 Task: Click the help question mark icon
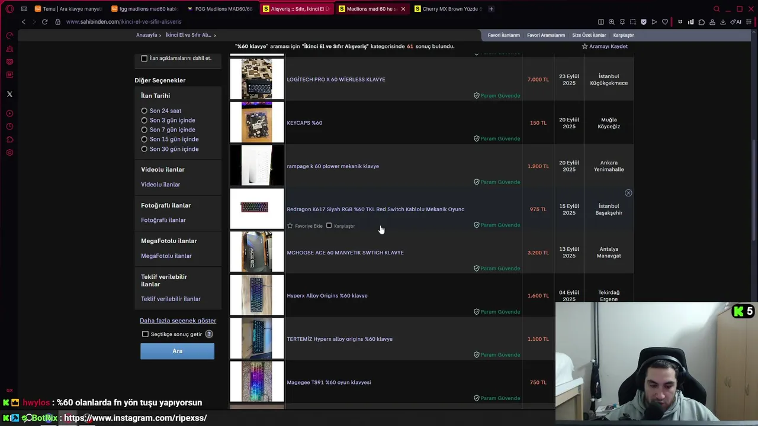pos(209,334)
